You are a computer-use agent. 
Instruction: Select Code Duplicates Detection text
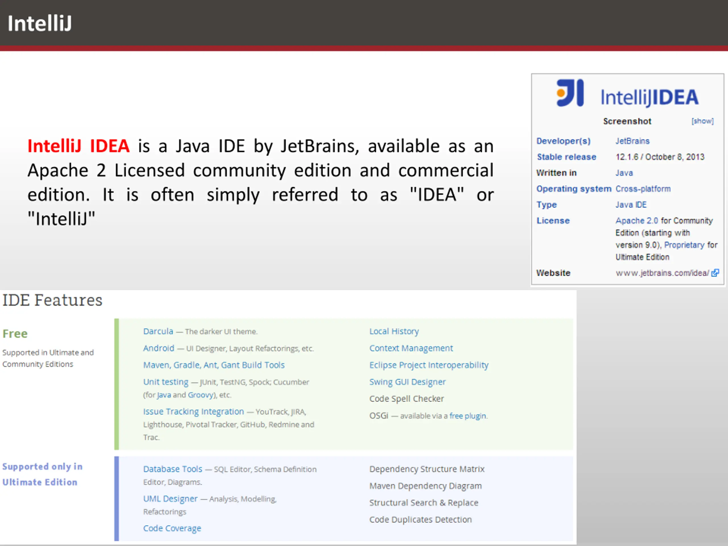[x=420, y=519]
